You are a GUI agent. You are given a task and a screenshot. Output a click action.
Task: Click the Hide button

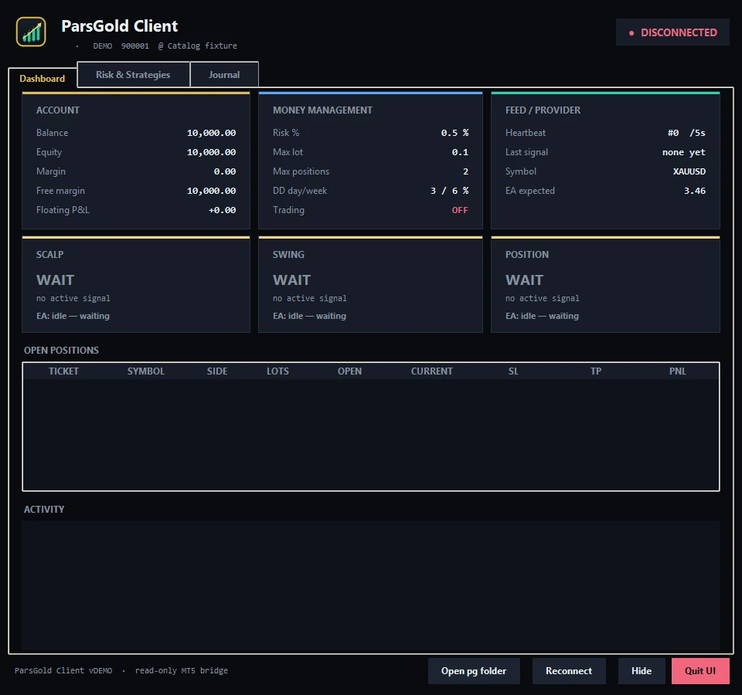642,671
